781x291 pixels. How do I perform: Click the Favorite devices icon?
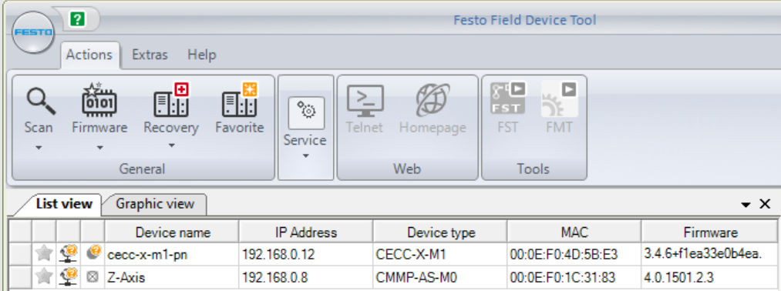tap(240, 100)
